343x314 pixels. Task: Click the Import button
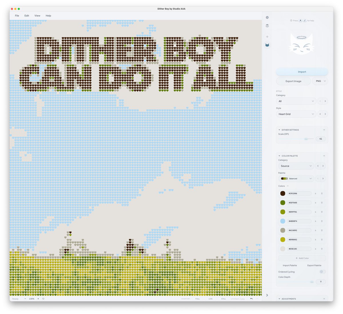point(302,72)
